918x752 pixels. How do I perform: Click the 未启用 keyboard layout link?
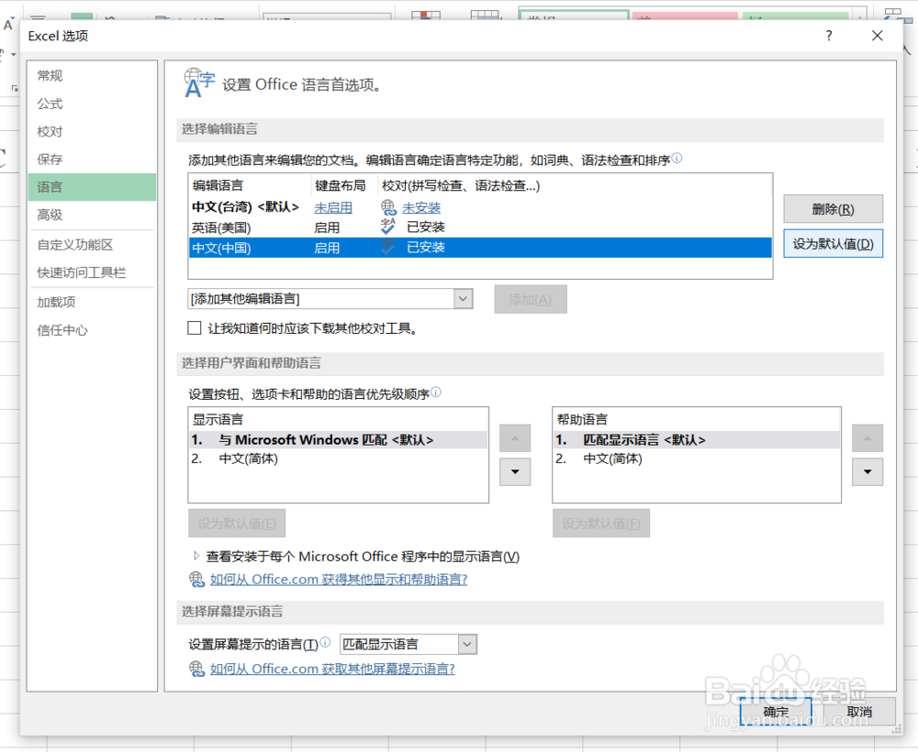333,207
